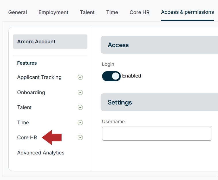Click check icon beside sidebar Time

[x=80, y=123]
